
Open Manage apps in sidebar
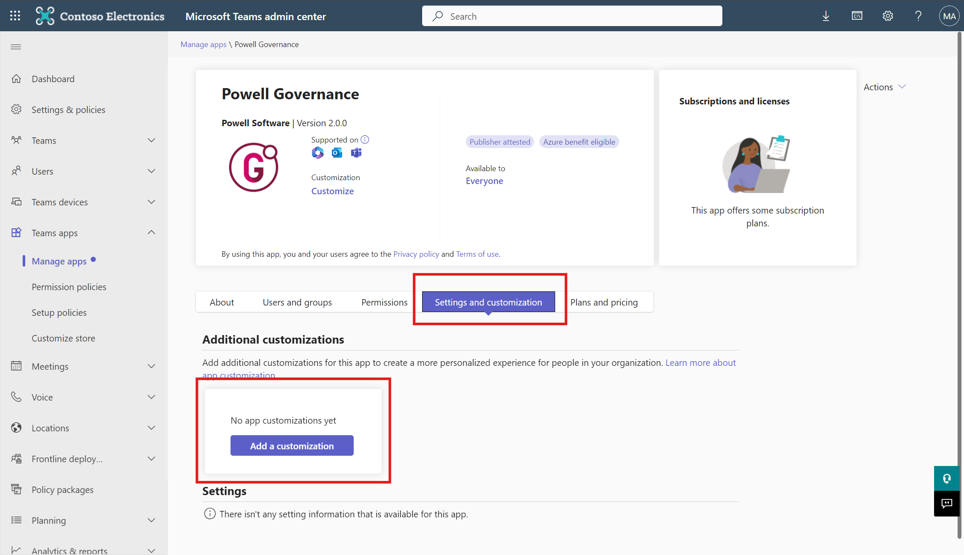tap(59, 261)
